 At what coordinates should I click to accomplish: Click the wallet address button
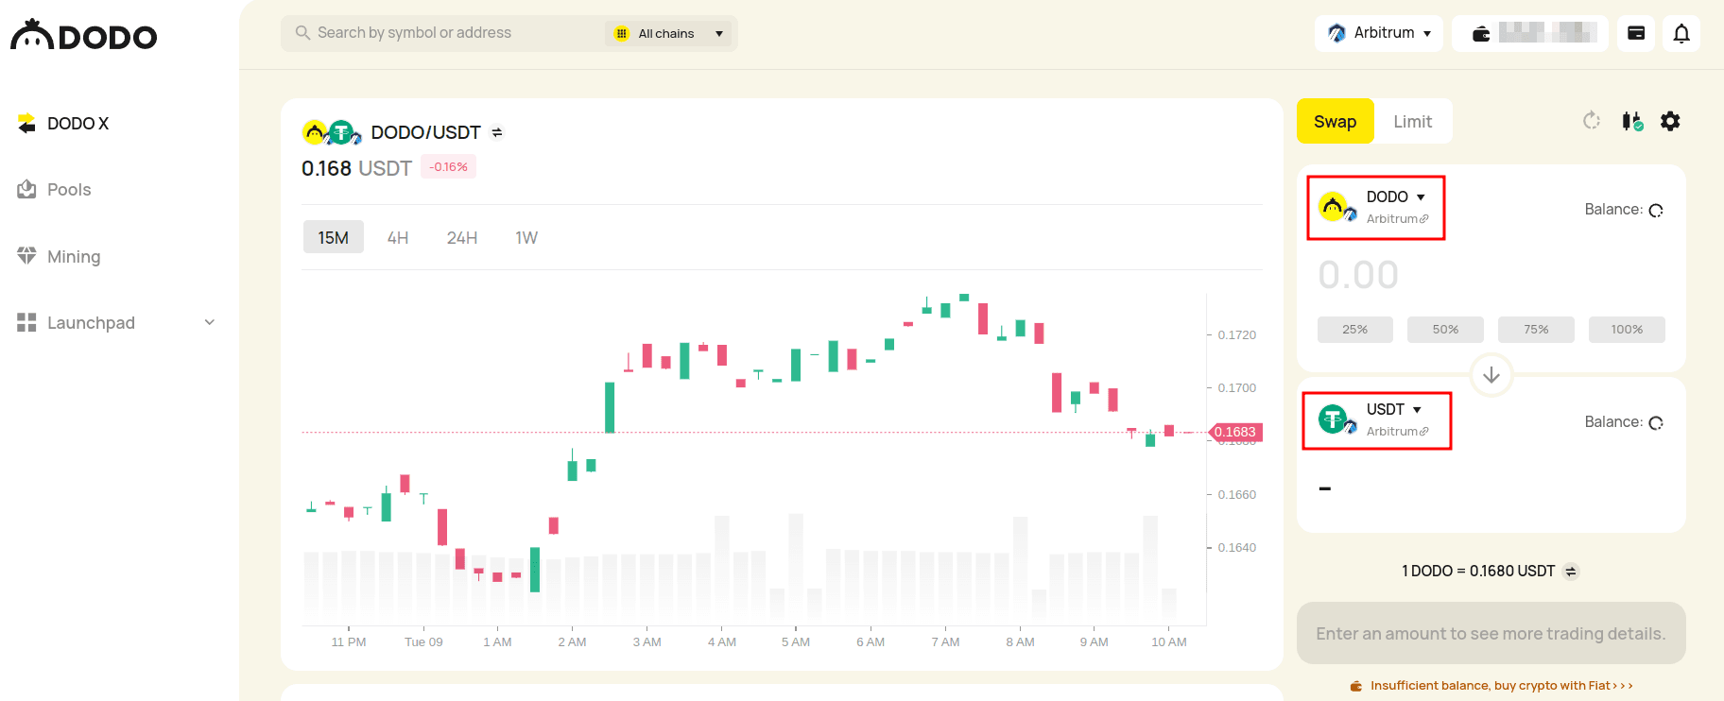pyautogui.click(x=1530, y=34)
